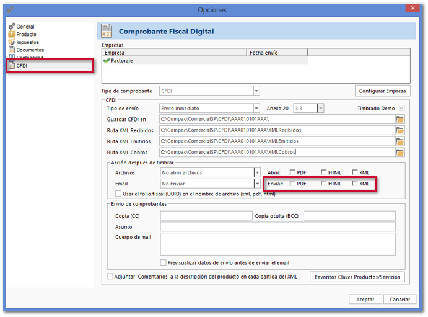The image size is (428, 317).
Task: Browse folder for Ruta XML Cobros
Action: 400,153
